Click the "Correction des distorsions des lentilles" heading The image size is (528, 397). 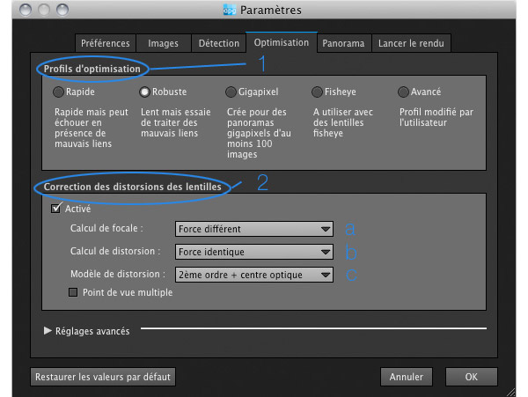(132, 187)
